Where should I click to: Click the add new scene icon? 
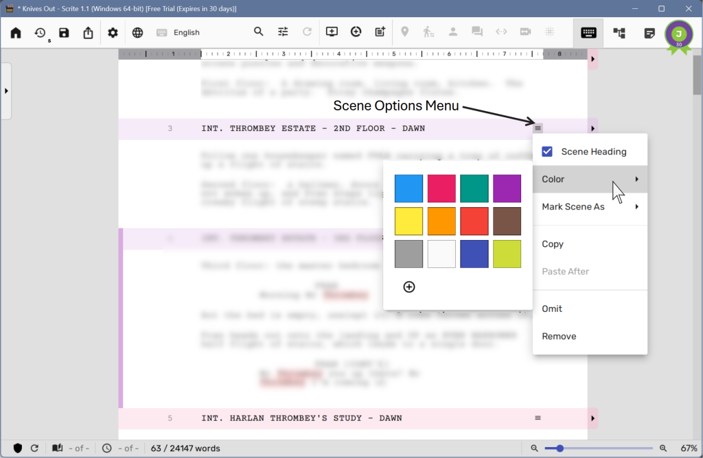click(332, 32)
